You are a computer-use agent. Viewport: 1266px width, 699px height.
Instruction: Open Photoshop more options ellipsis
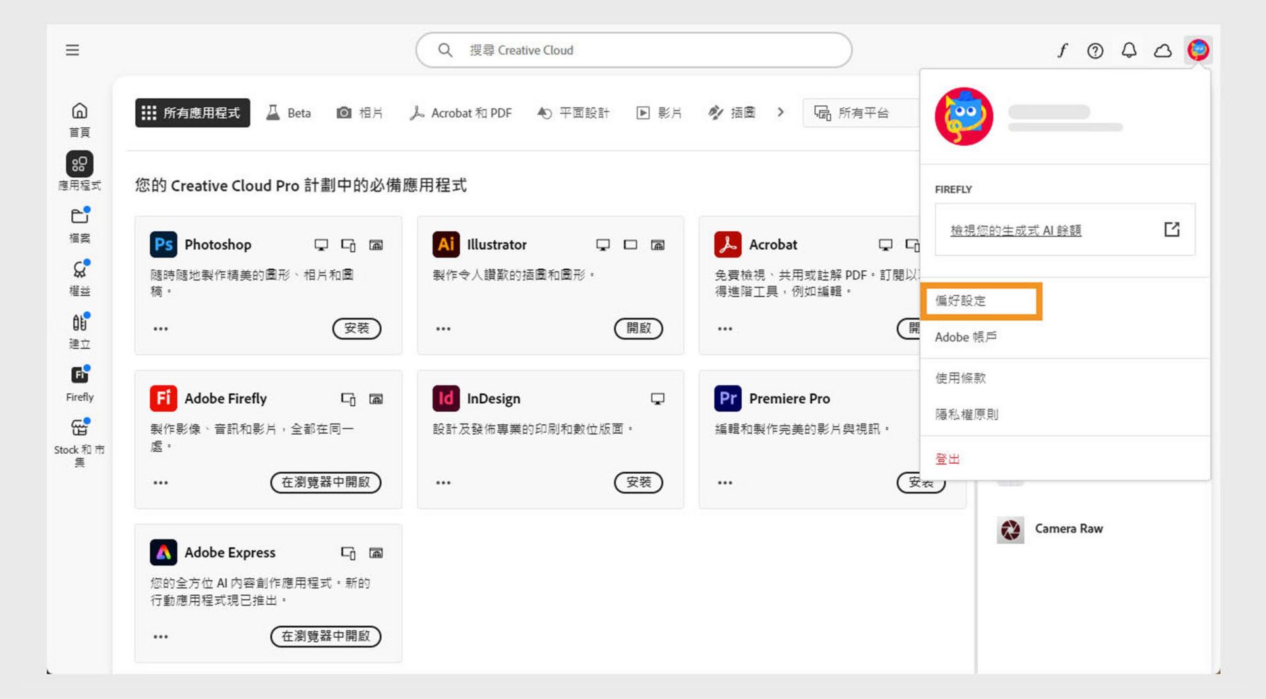(x=160, y=329)
